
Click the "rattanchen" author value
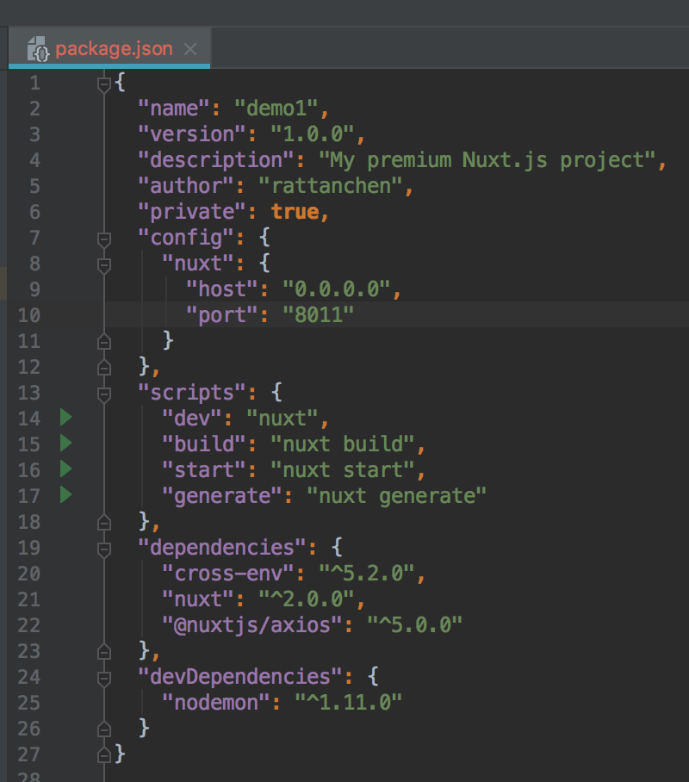331,186
